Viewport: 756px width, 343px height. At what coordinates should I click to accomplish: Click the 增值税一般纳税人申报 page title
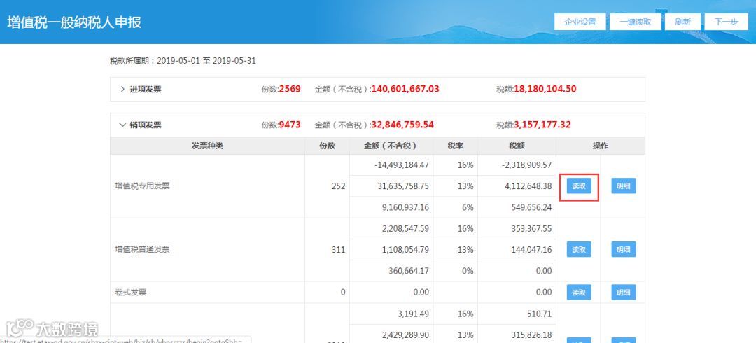pyautogui.click(x=74, y=22)
